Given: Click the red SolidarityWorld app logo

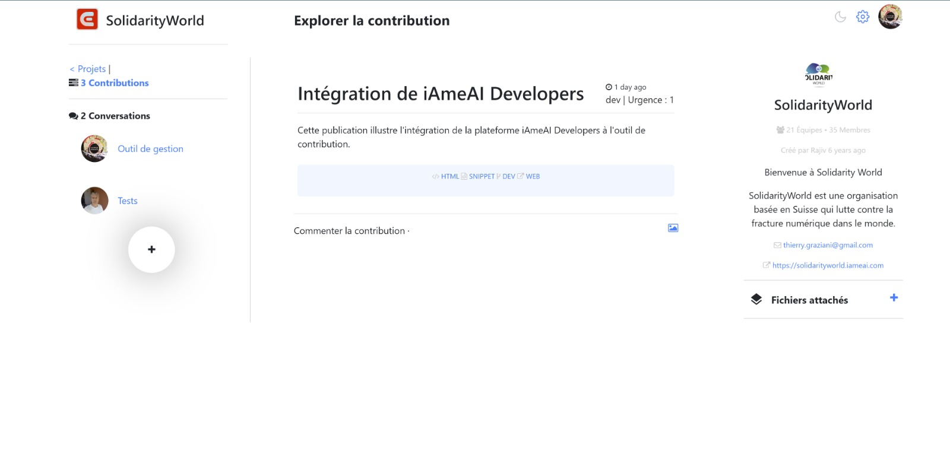Looking at the screenshot, I should [87, 19].
